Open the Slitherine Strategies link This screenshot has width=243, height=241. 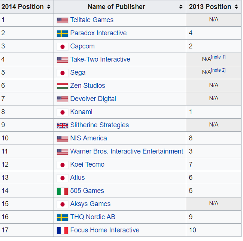click(x=100, y=125)
